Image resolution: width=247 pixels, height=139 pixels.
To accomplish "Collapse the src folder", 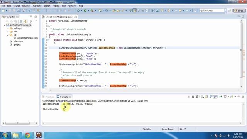I will pyautogui.click(x=8, y=35).
